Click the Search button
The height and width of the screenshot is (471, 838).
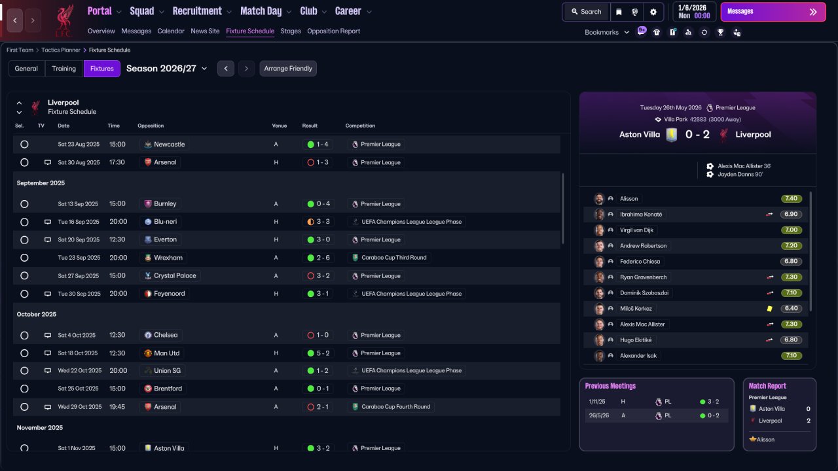[x=586, y=12]
